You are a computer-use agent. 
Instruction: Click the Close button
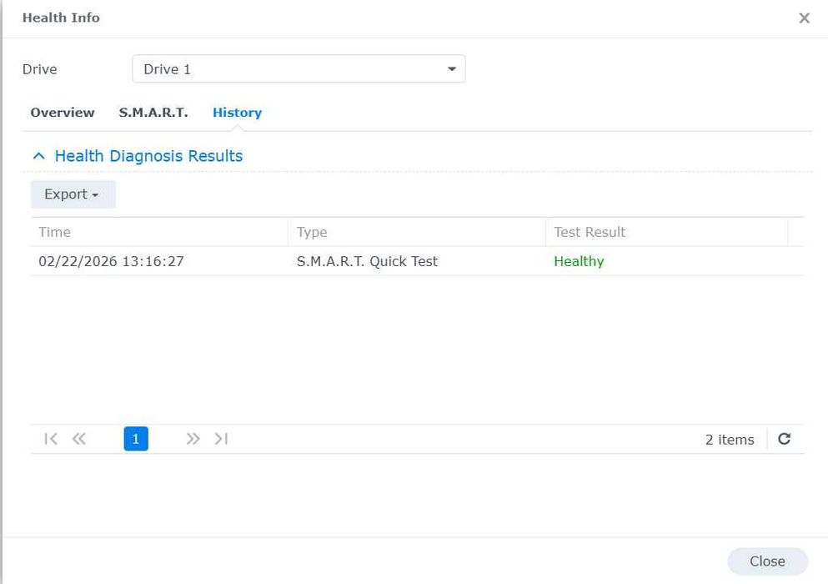click(767, 561)
